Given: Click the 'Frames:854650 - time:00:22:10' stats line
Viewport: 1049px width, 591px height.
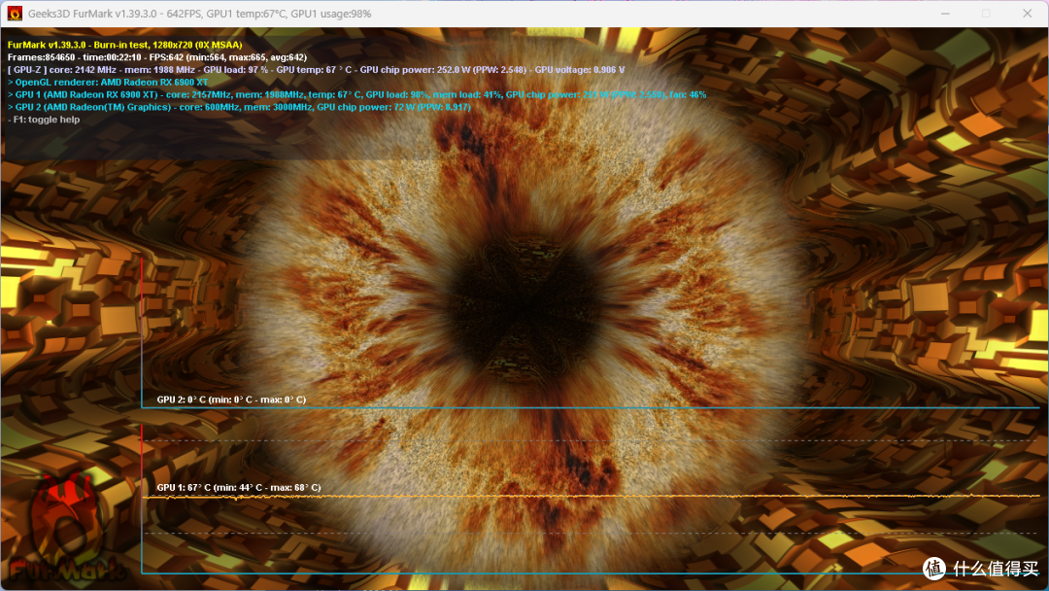Looking at the screenshot, I should pos(157,57).
